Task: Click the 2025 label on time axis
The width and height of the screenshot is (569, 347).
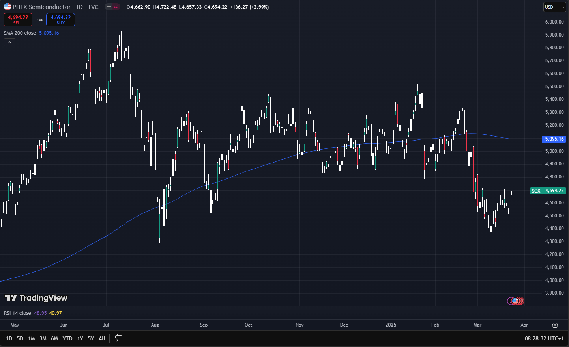Action: click(x=391, y=325)
